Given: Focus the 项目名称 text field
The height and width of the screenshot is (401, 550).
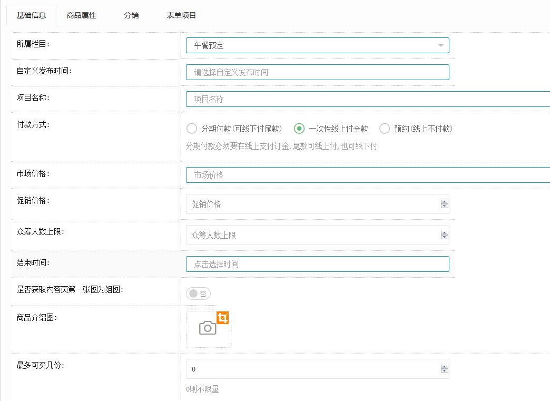Looking at the screenshot, I should [367, 99].
